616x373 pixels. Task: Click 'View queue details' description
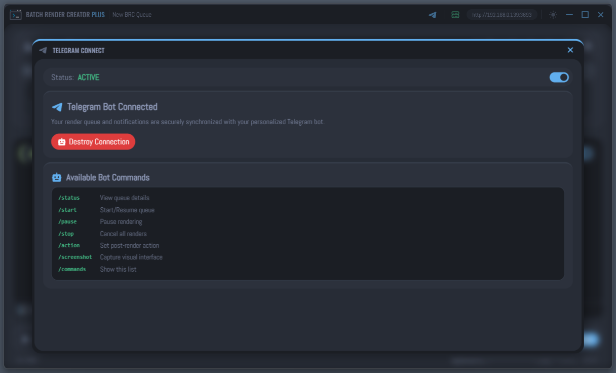(125, 198)
